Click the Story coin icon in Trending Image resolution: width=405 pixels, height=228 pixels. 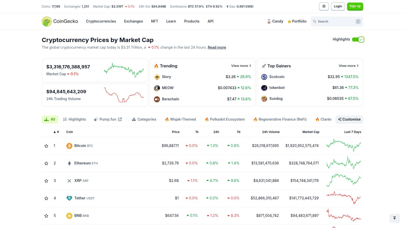click(157, 77)
